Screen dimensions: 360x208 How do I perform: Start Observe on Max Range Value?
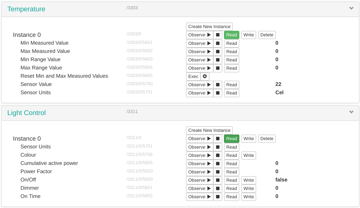point(200,68)
